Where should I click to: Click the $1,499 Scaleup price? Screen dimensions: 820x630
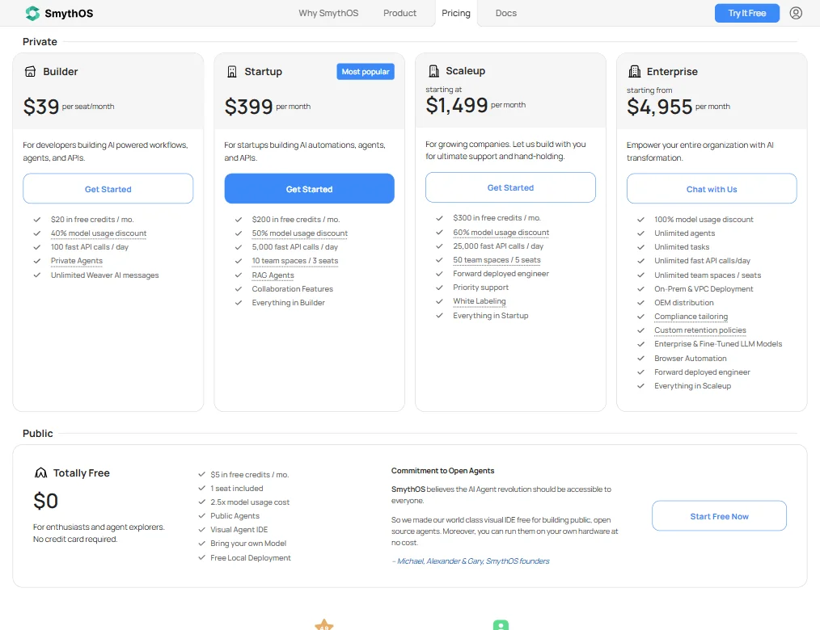[457, 105]
